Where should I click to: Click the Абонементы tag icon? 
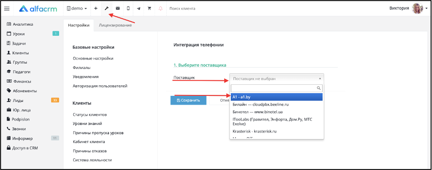(x=8, y=91)
